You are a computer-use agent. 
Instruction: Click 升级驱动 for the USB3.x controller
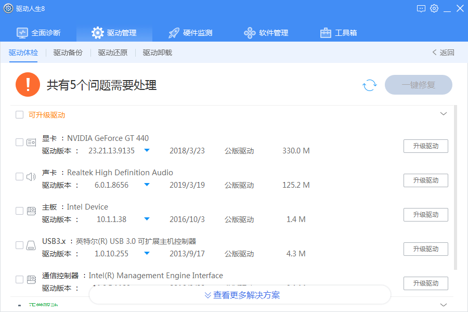click(x=425, y=249)
